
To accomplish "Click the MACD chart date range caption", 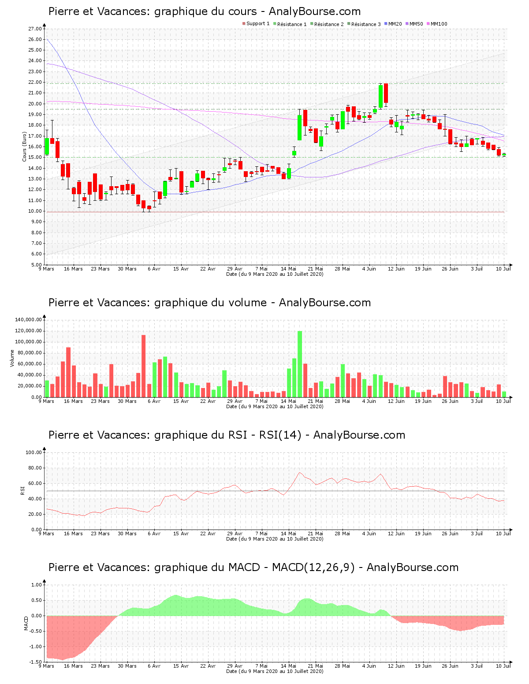I will (275, 671).
